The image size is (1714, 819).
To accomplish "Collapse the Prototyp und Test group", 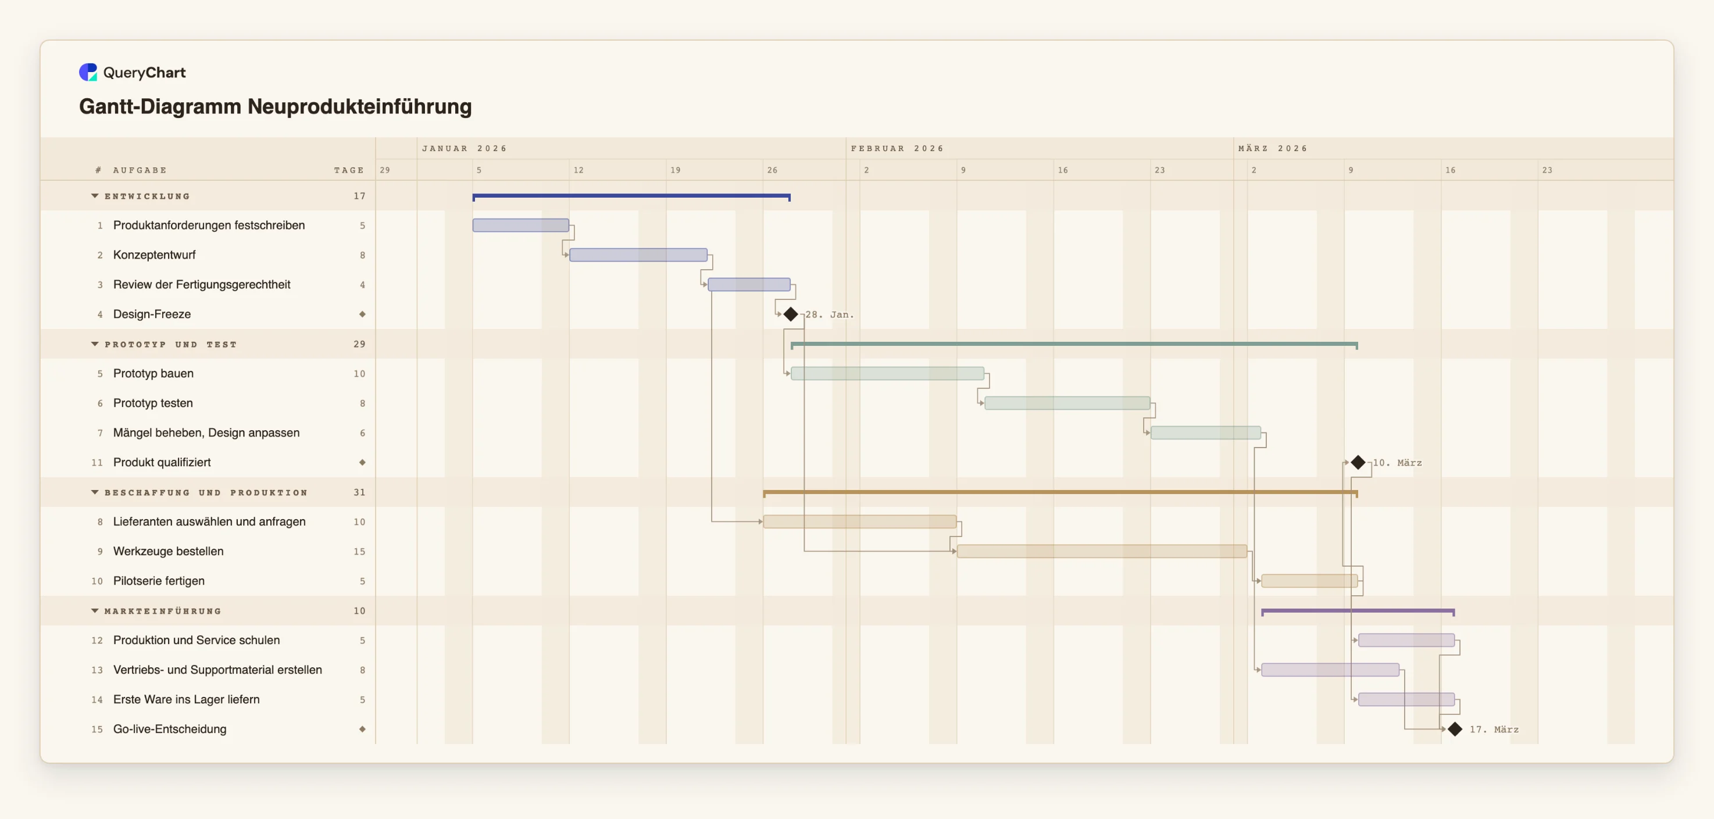I will [95, 344].
